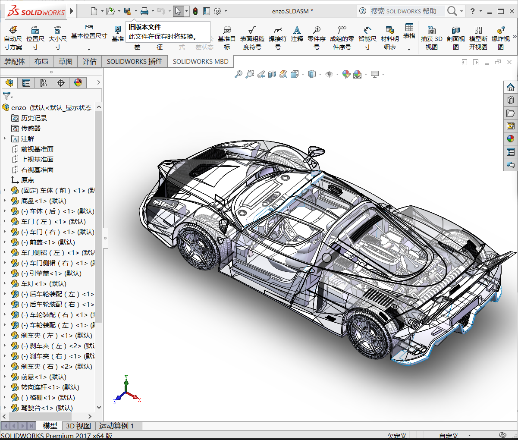This screenshot has height=440, width=518.
Task: Click the Datum Target tool
Action: 227,38
